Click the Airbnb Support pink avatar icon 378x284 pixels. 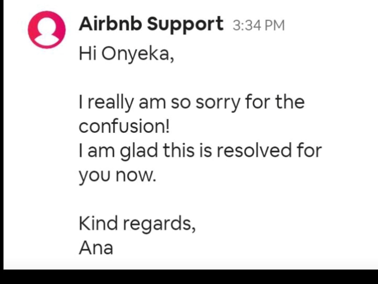click(x=47, y=30)
